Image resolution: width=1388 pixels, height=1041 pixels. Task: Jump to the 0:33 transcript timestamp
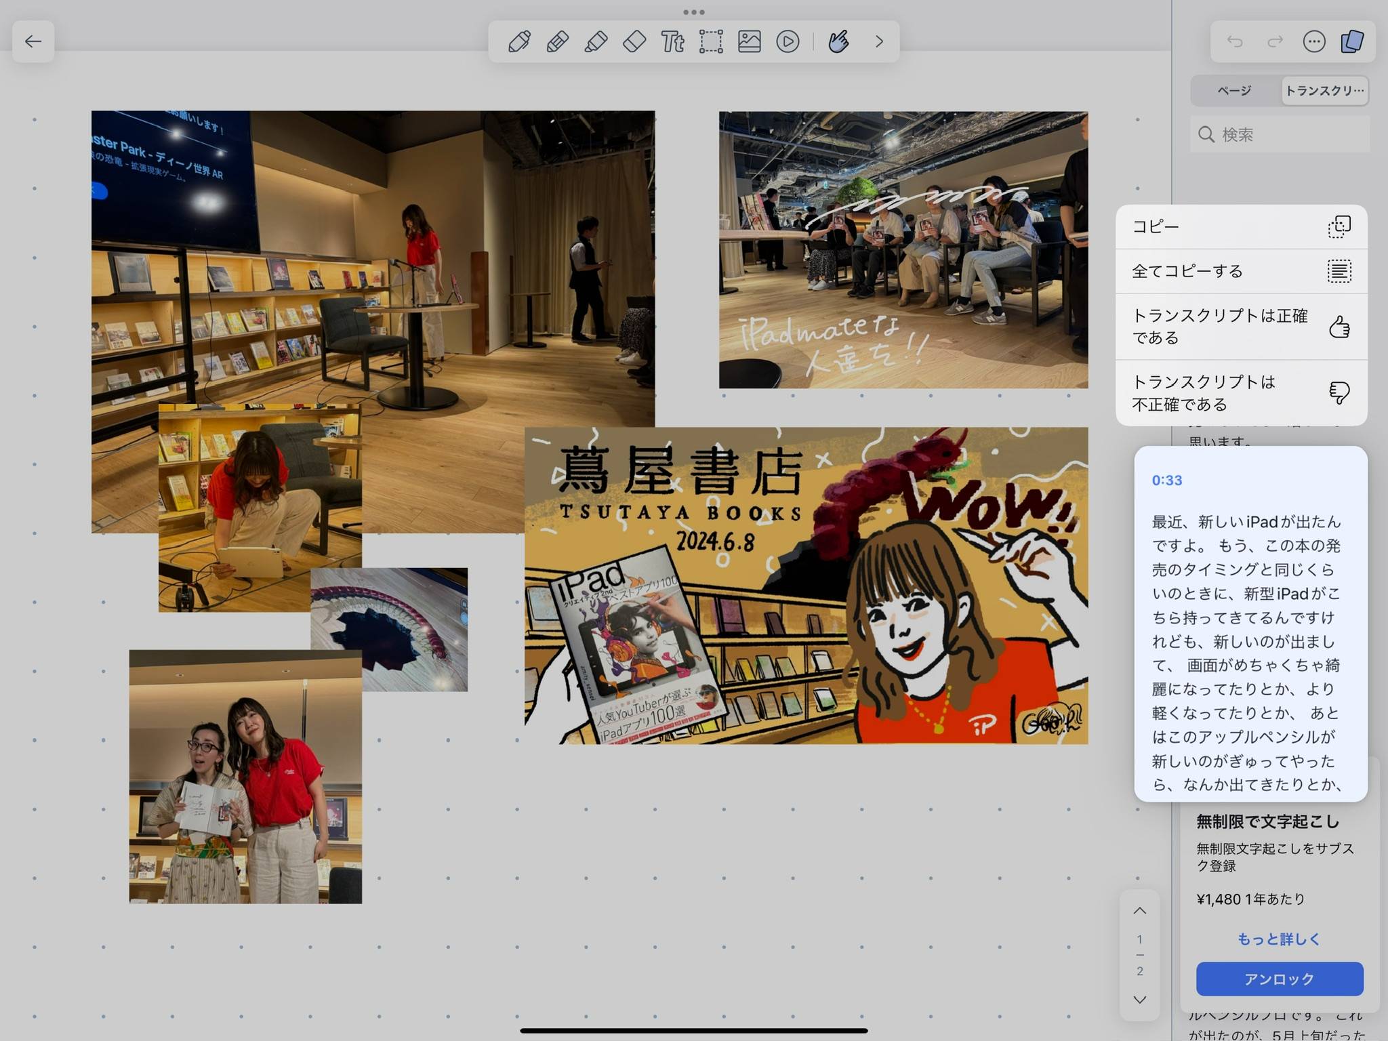pyautogui.click(x=1167, y=481)
